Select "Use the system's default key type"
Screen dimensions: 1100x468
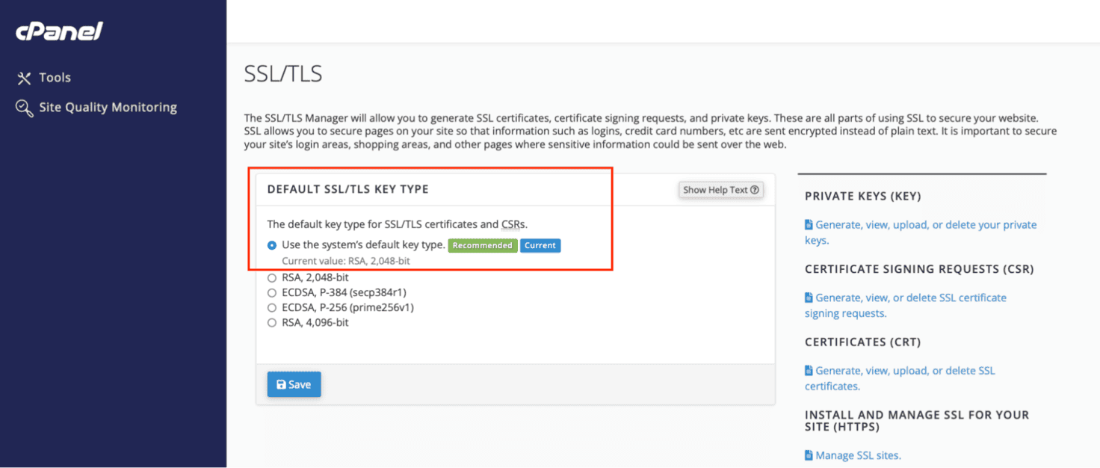[x=272, y=245]
